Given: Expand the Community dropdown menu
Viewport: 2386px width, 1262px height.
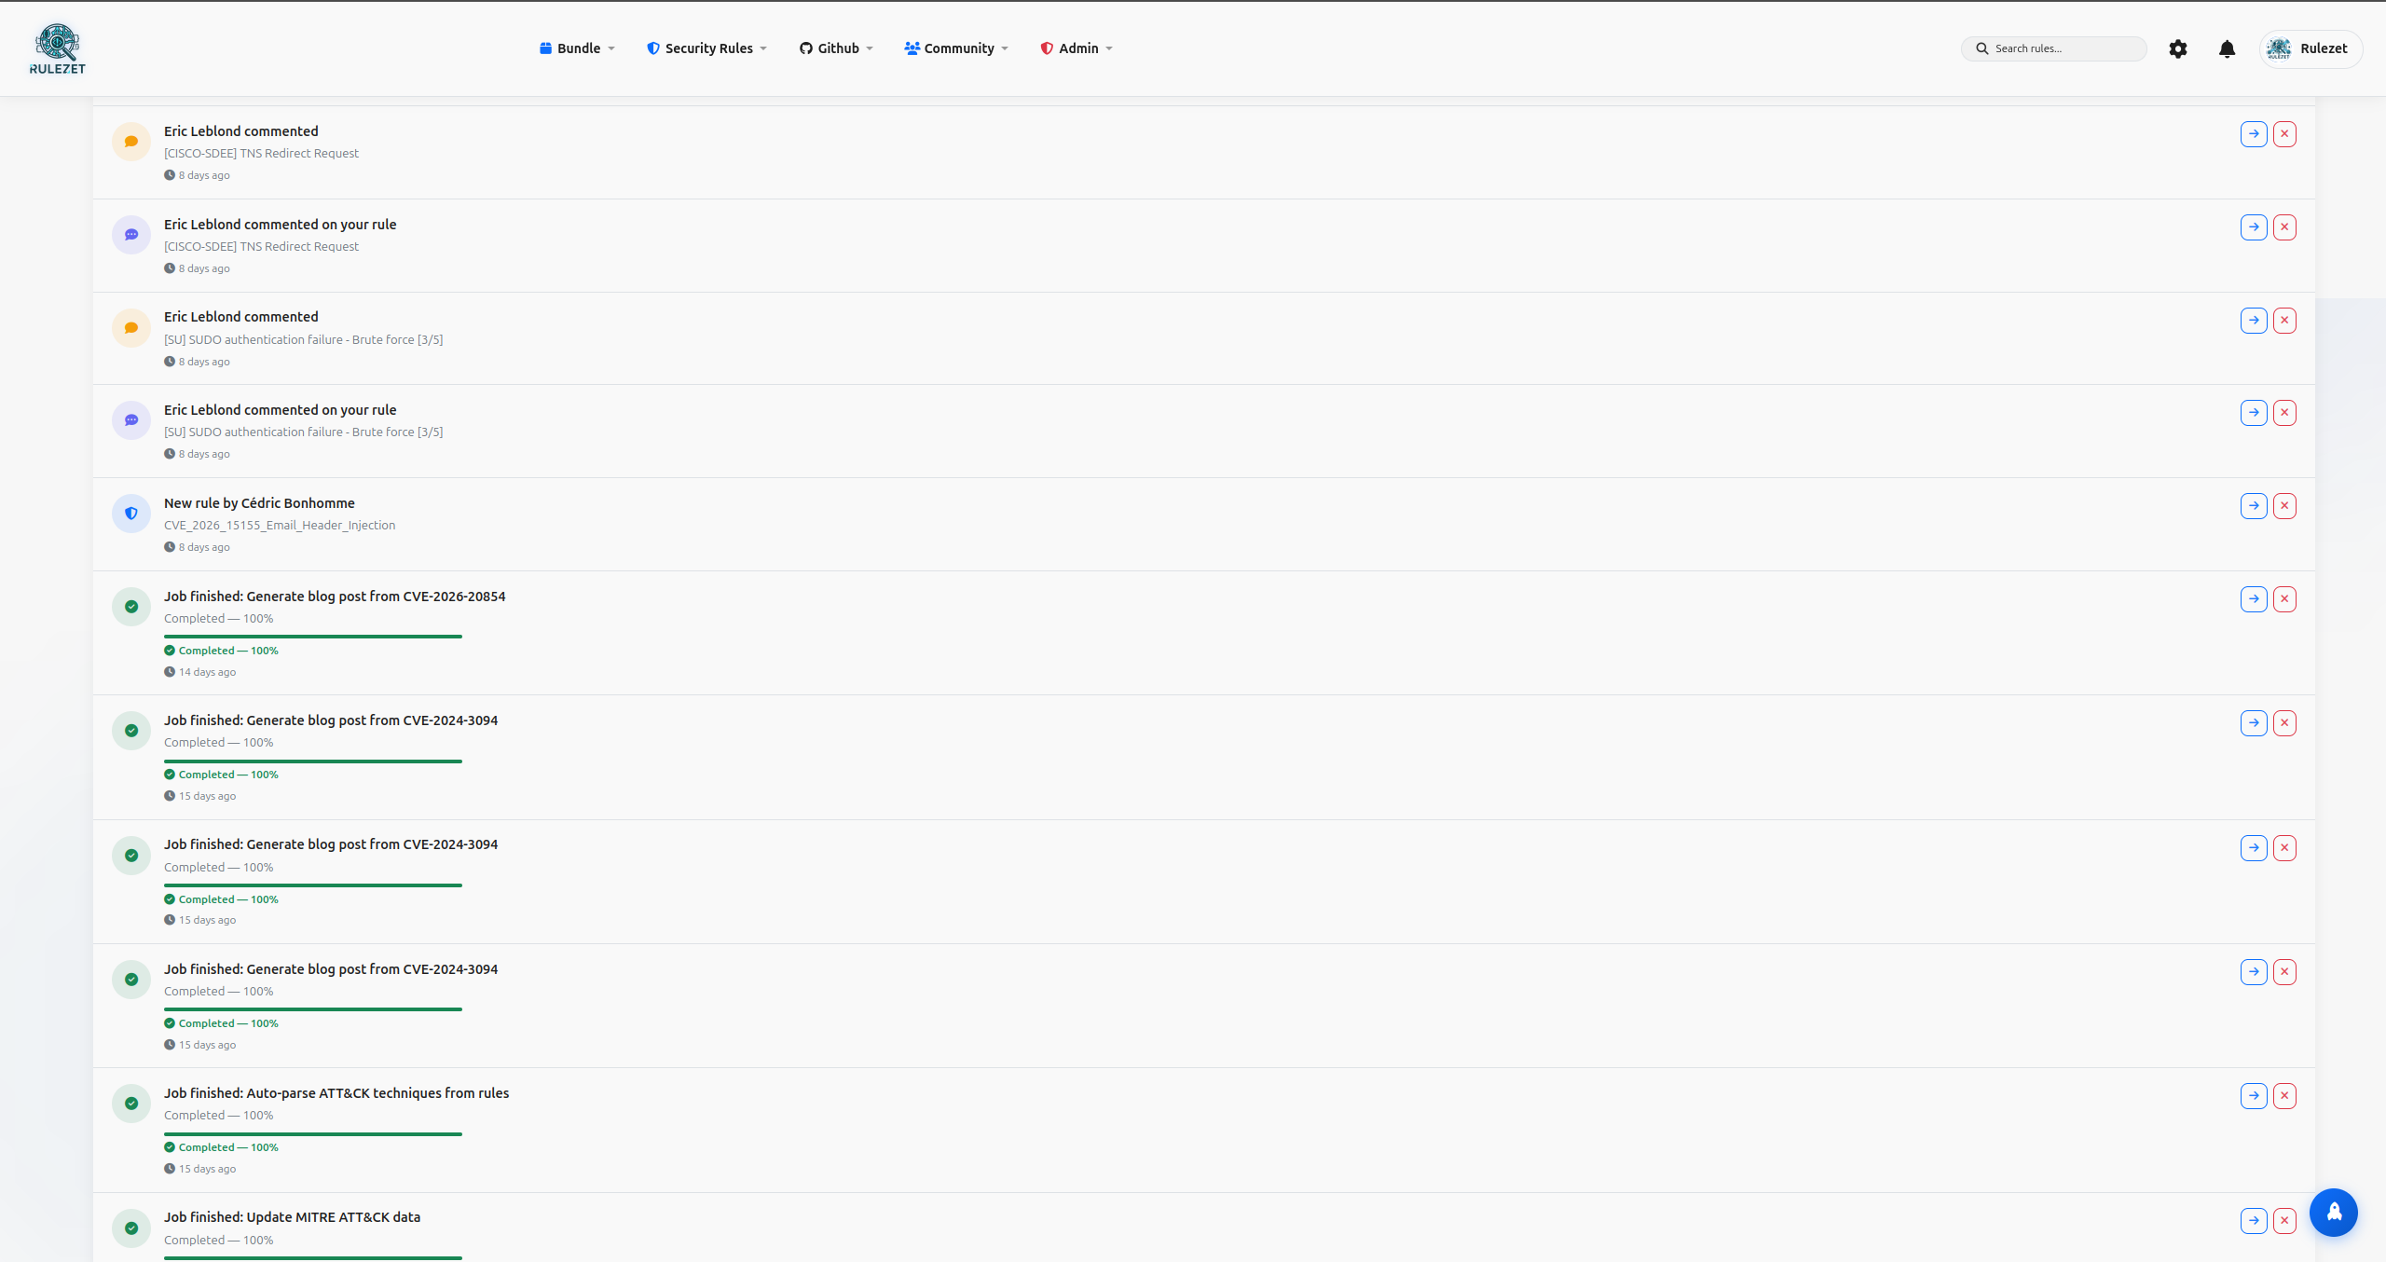Looking at the screenshot, I should pyautogui.click(x=956, y=48).
